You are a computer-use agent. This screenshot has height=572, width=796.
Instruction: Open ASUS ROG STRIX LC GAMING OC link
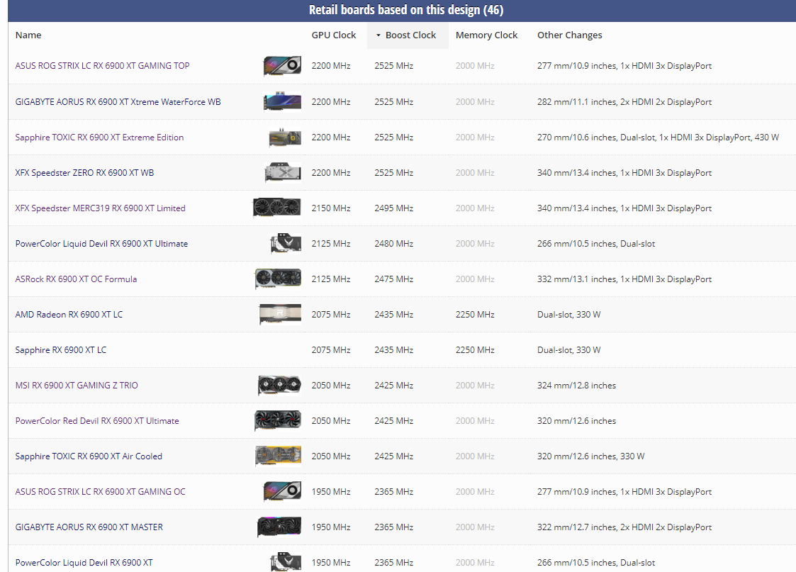pyautogui.click(x=101, y=492)
